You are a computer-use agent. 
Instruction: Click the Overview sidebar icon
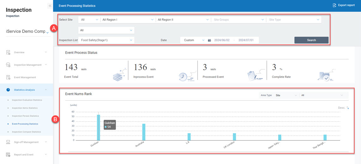9,52
